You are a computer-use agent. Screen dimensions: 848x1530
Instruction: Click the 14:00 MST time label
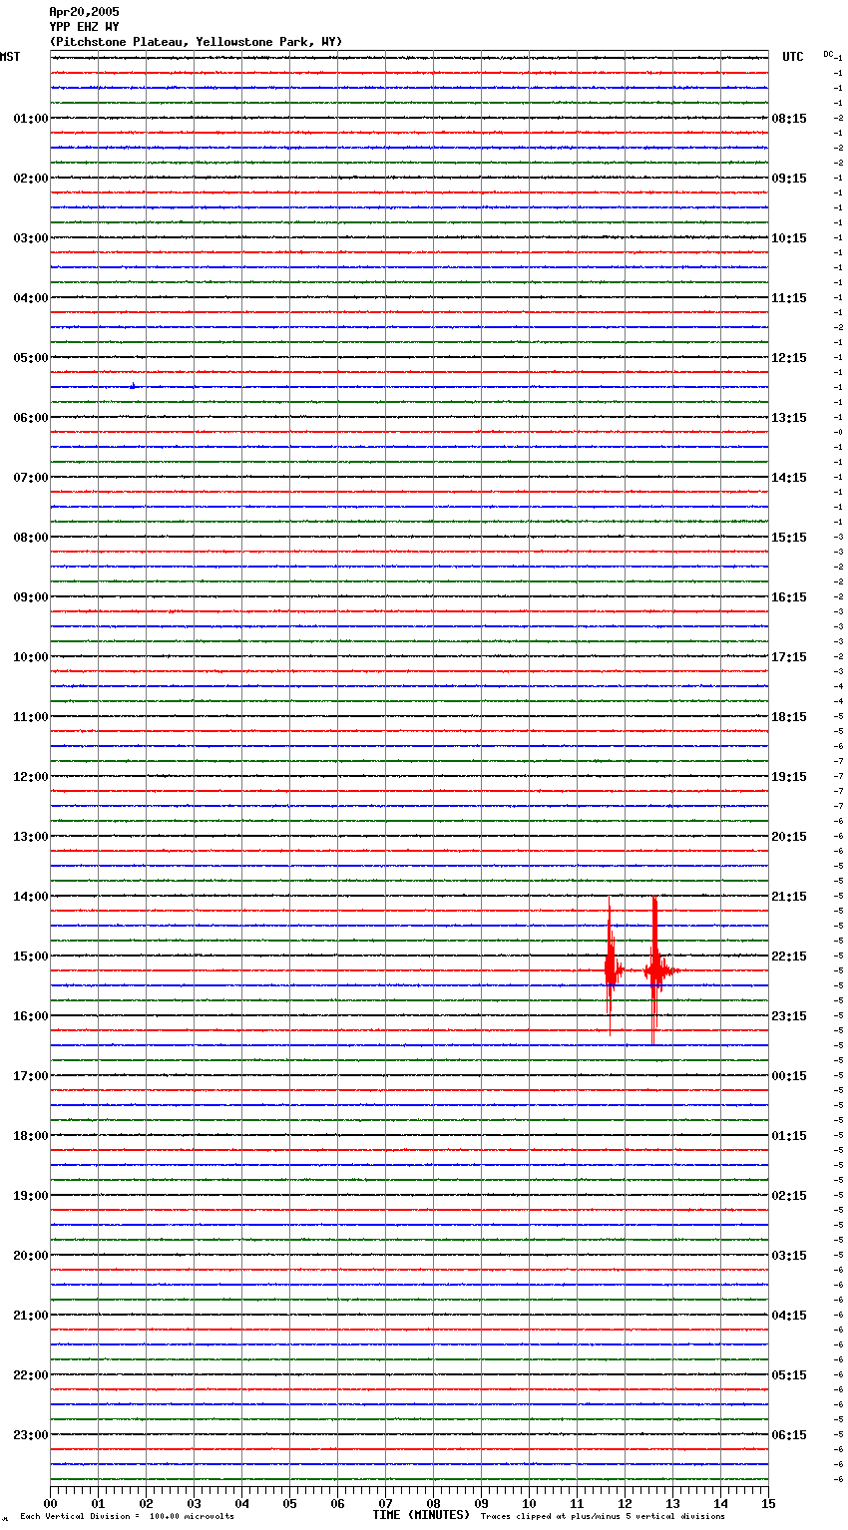pyautogui.click(x=30, y=897)
